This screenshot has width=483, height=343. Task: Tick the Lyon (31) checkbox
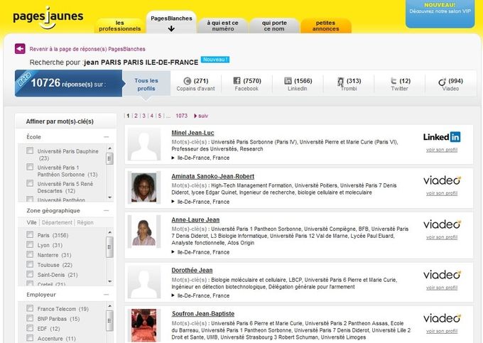coord(30,244)
